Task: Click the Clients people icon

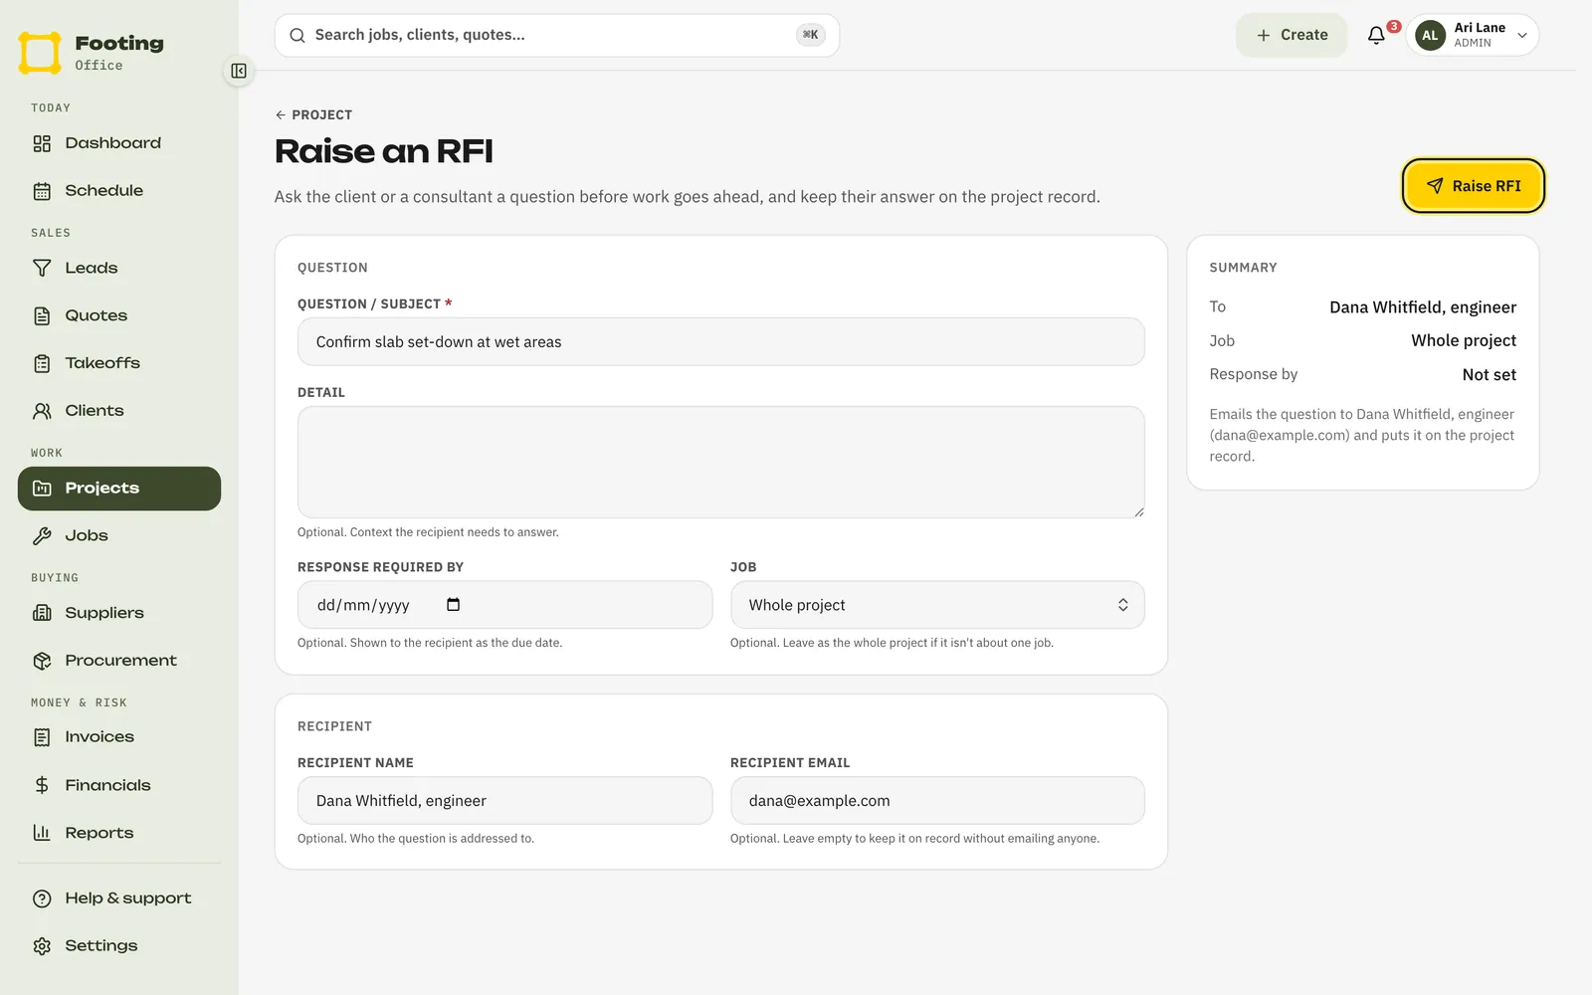Action: click(x=42, y=411)
